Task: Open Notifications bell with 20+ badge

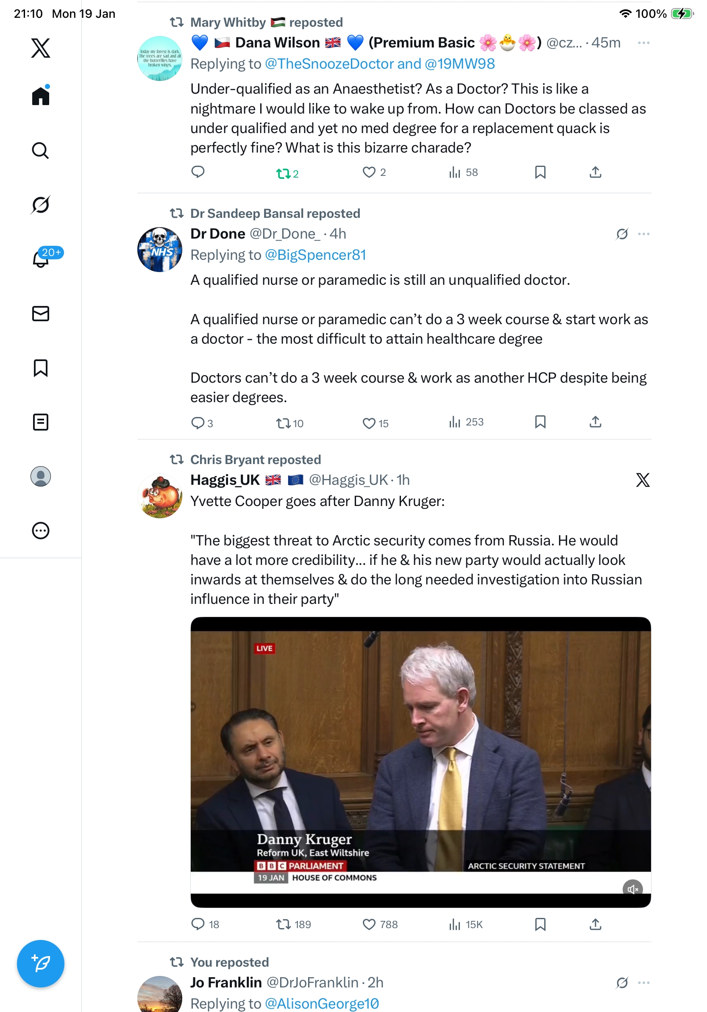Action: pyautogui.click(x=40, y=259)
